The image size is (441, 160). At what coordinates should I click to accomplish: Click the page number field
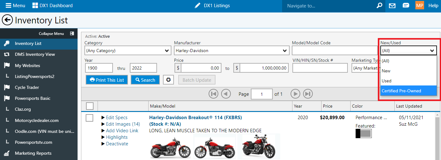coord(261,94)
